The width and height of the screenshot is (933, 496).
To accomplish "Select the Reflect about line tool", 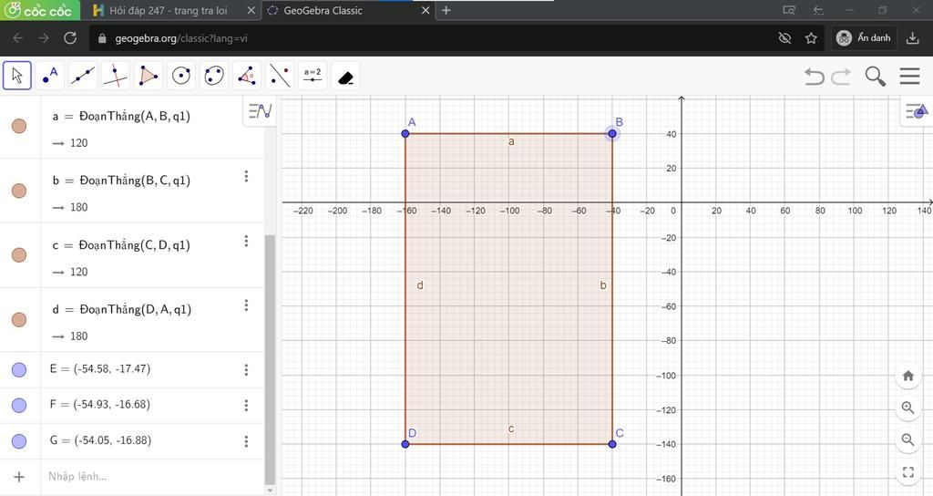I will tap(279, 76).
